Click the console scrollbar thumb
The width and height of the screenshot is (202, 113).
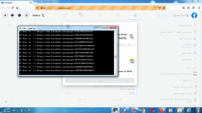point(115,57)
